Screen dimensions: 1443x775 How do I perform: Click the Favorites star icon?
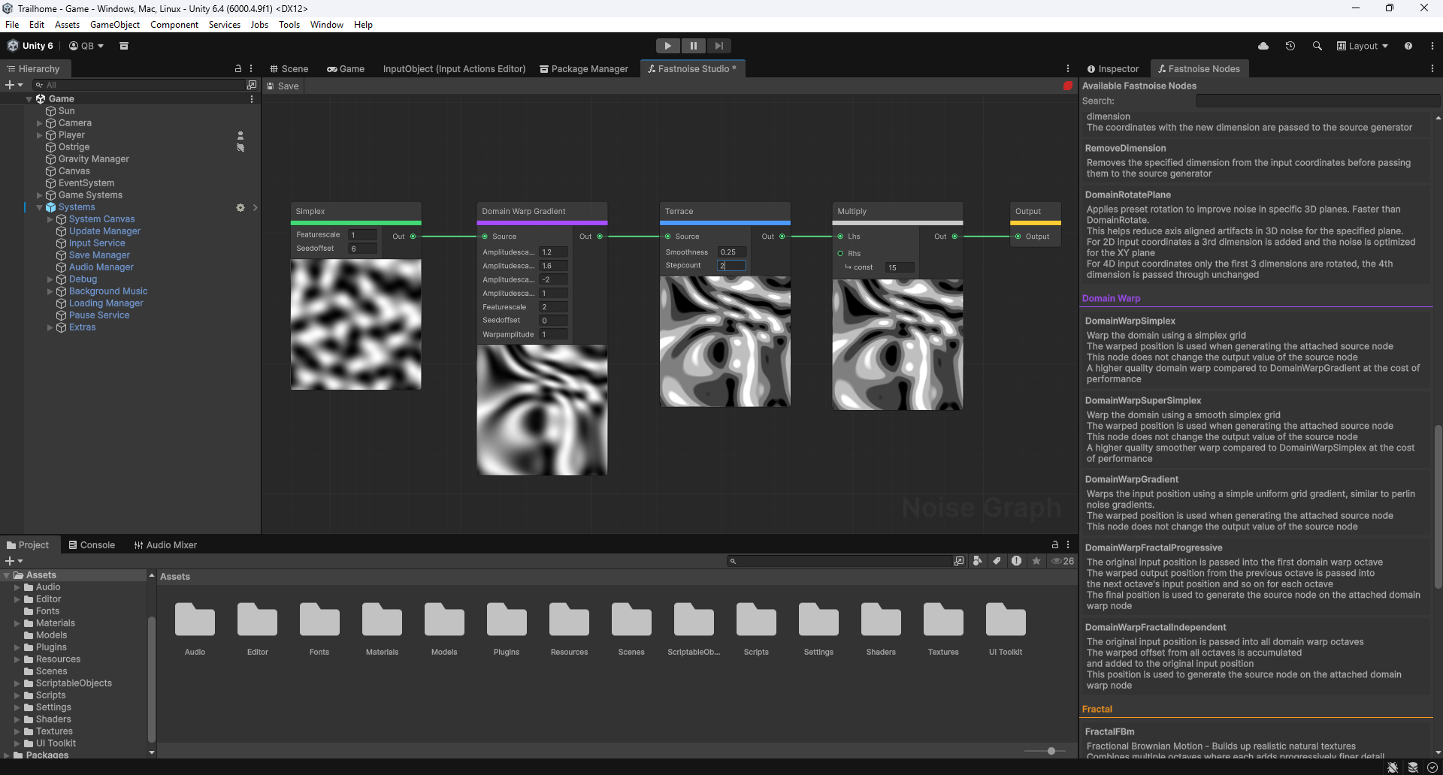pyautogui.click(x=1036, y=561)
